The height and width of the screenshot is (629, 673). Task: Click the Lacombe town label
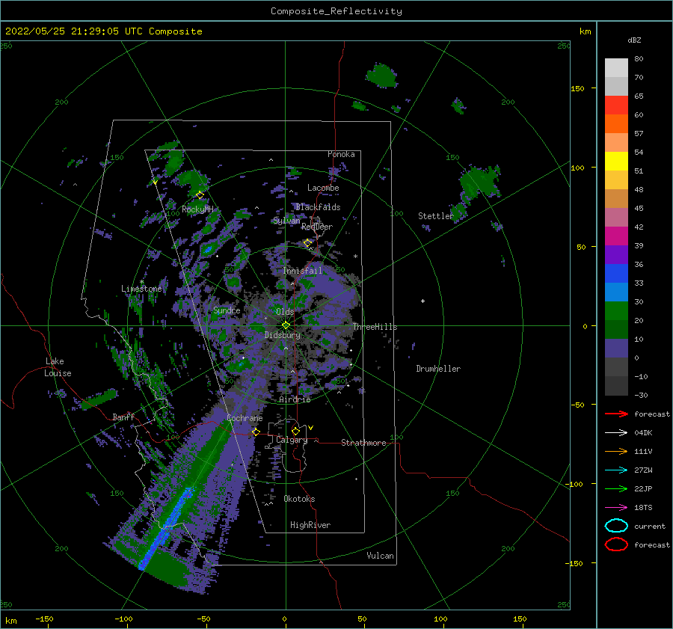323,188
